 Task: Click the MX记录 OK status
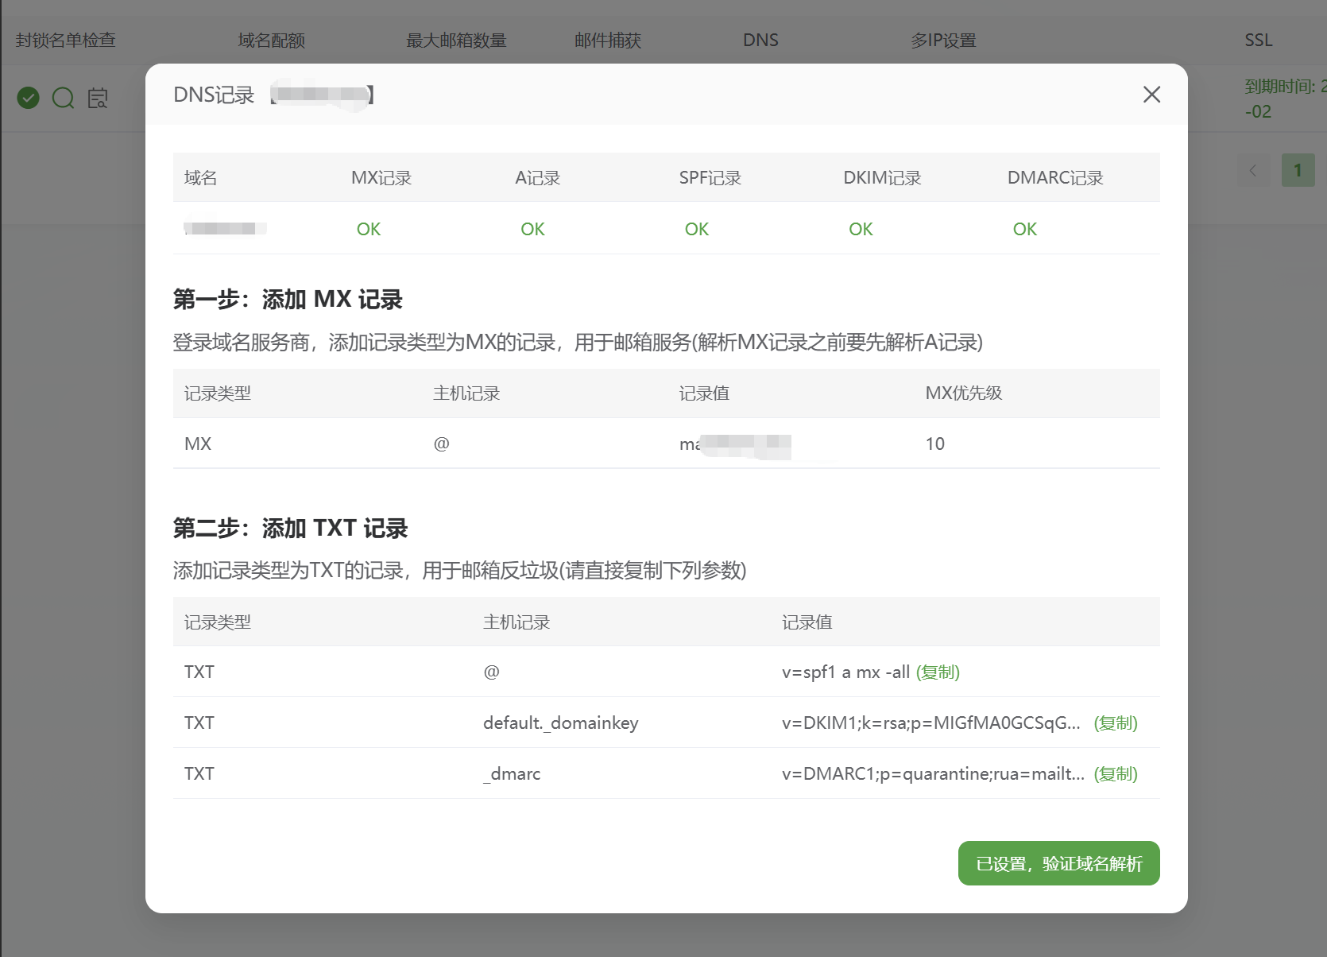click(x=369, y=229)
